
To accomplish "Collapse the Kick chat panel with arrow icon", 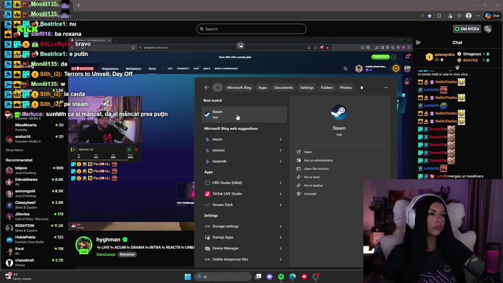I will coord(418,42).
